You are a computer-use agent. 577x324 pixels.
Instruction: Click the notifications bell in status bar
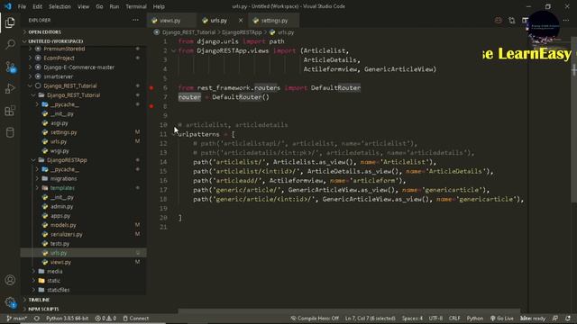click(x=568, y=319)
